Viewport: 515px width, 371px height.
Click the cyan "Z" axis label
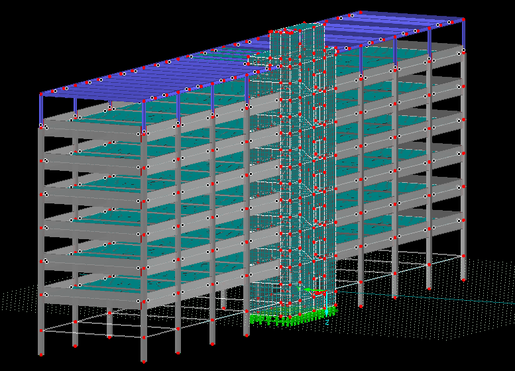[327, 323]
